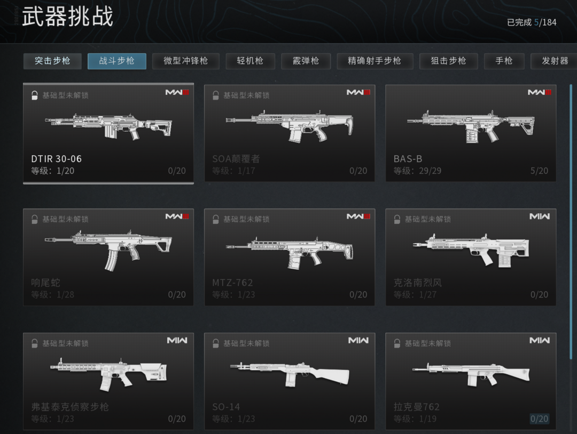The image size is (577, 434).
Task: Click the MWIII logo on BAS-B card
Action: pyautogui.click(x=539, y=92)
